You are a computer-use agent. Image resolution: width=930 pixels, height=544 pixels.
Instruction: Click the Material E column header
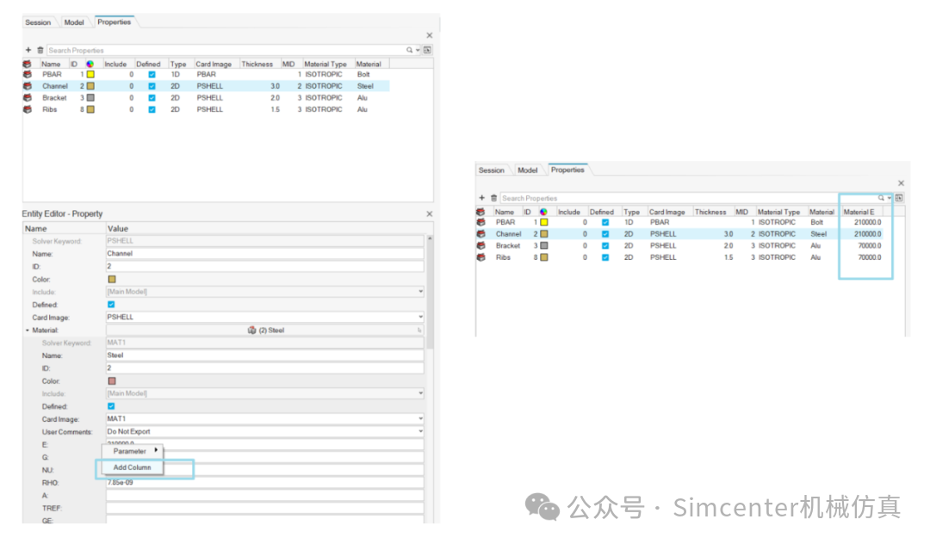tap(859, 212)
